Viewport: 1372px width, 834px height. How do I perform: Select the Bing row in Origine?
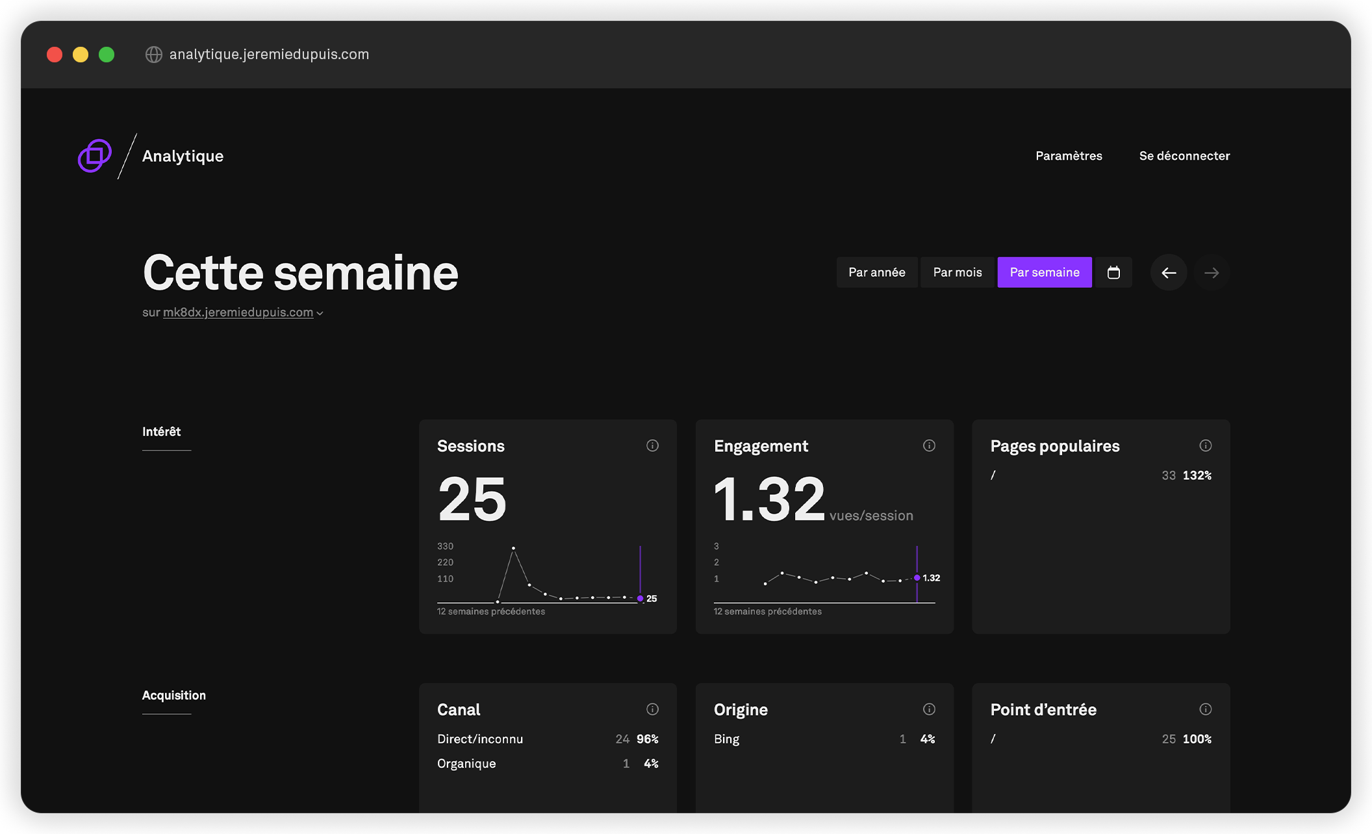(824, 739)
